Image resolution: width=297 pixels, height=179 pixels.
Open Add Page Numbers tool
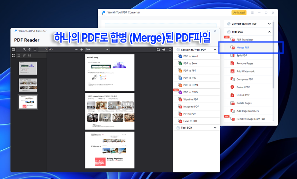click(x=248, y=111)
